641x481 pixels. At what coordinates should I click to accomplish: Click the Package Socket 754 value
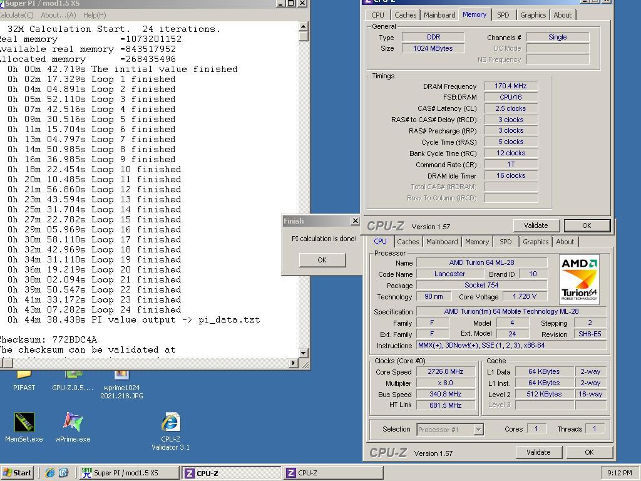(x=481, y=285)
